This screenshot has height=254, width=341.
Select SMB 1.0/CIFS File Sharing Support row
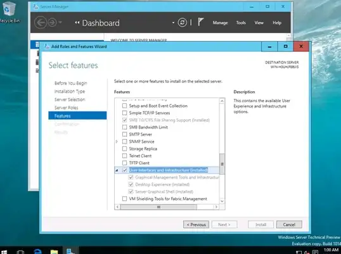169,120
